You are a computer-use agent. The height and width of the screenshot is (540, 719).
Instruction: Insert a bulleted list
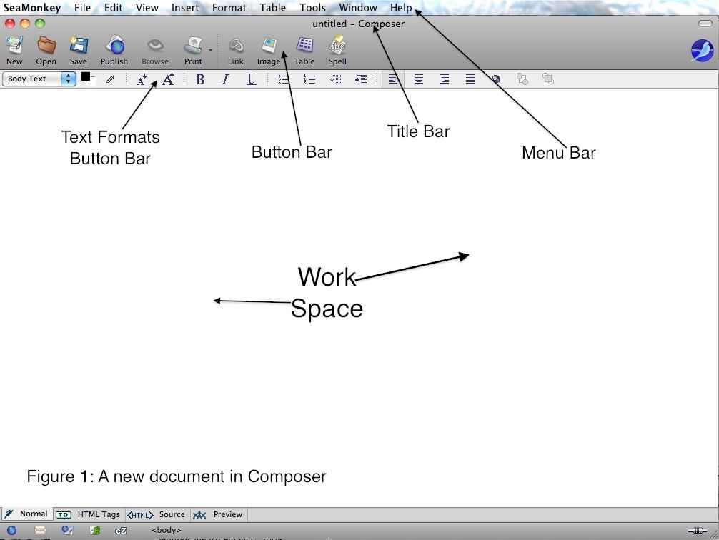284,79
